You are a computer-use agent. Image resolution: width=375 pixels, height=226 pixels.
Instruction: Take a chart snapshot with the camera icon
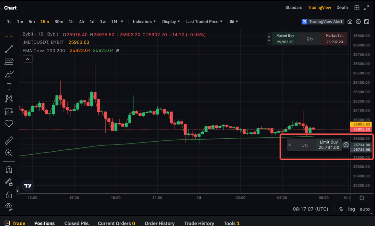(x=350, y=22)
